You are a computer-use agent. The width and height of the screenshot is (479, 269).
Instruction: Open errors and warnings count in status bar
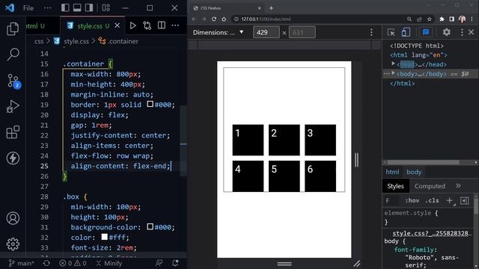pos(73,263)
